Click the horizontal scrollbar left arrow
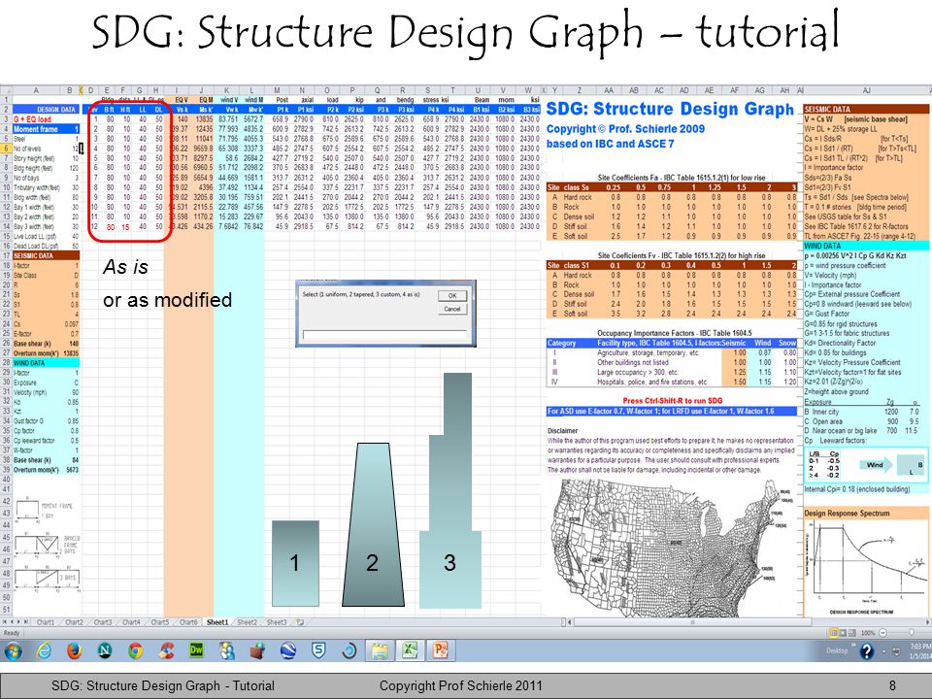Viewport: 932px width, 699px height. [570, 622]
